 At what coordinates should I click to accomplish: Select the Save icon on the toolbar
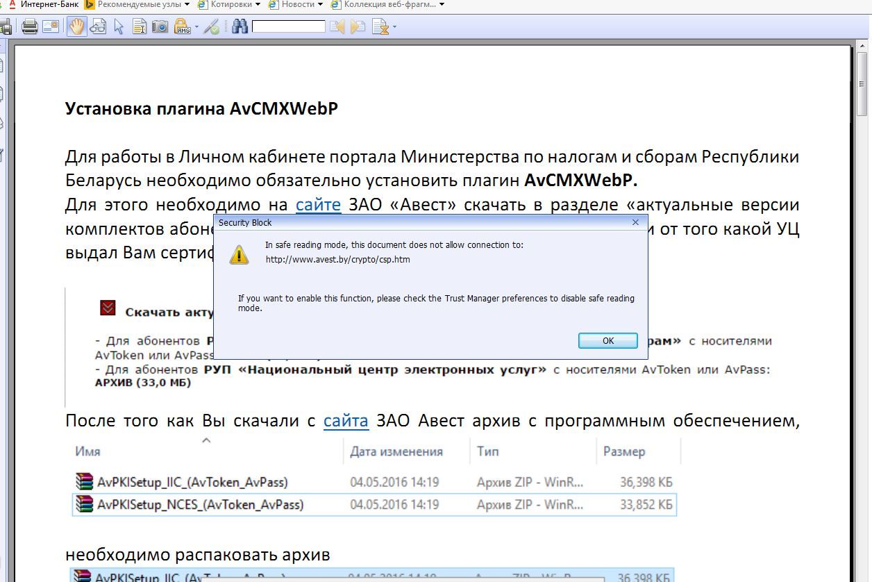[x=7, y=27]
